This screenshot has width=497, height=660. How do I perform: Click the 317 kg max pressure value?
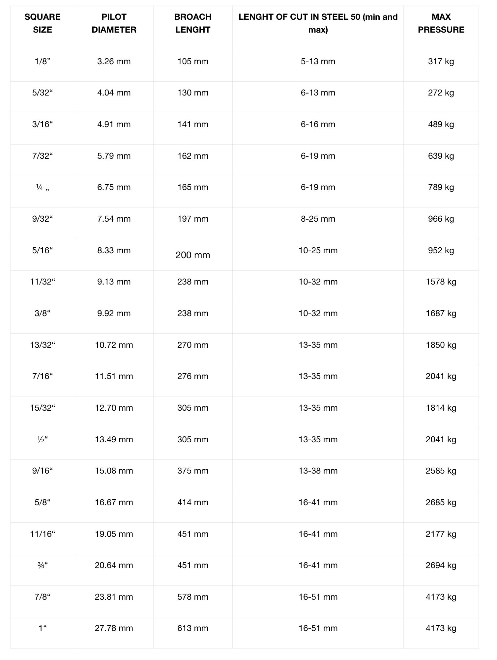[x=441, y=62]
